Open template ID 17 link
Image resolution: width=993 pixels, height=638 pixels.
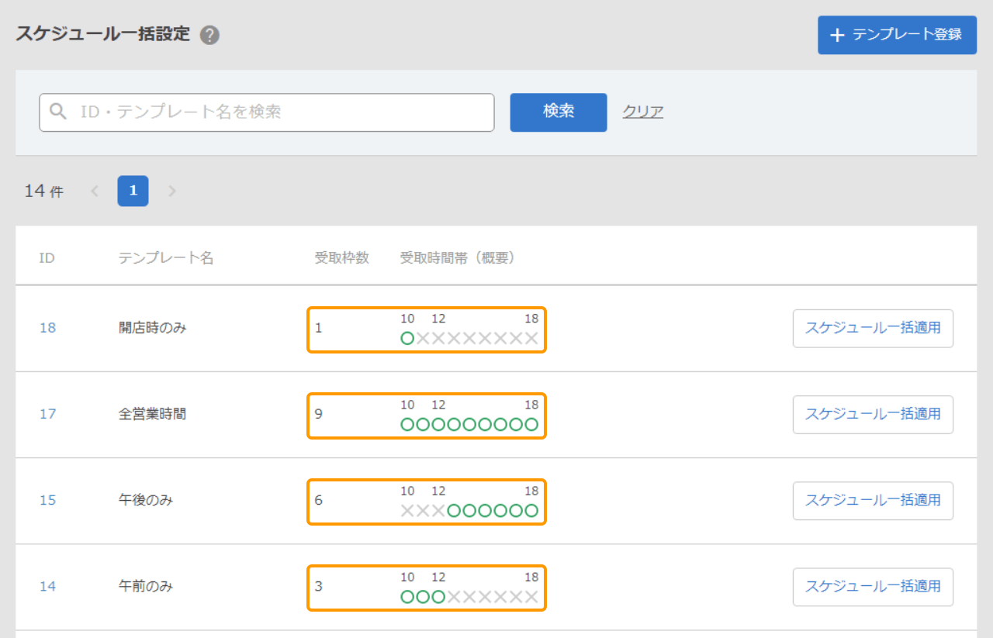pos(47,414)
